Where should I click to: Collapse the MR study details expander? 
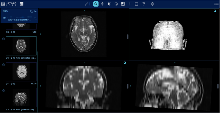35,18
